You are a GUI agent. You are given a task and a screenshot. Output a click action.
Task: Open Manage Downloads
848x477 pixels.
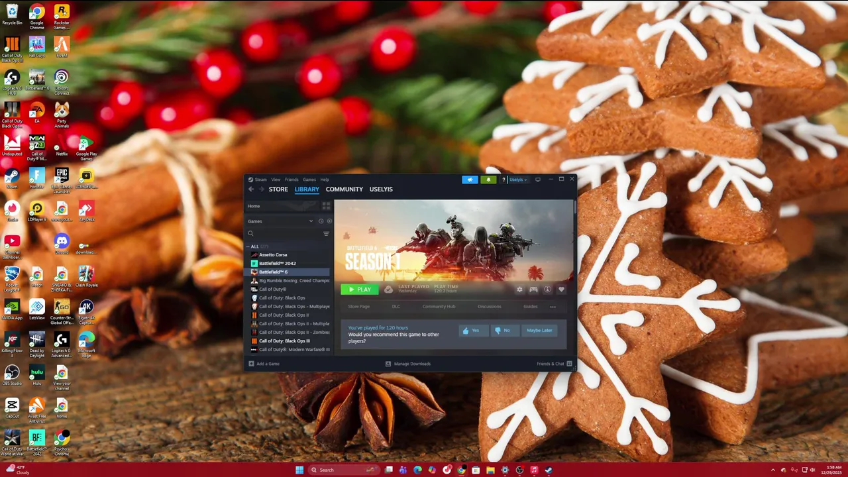(408, 364)
